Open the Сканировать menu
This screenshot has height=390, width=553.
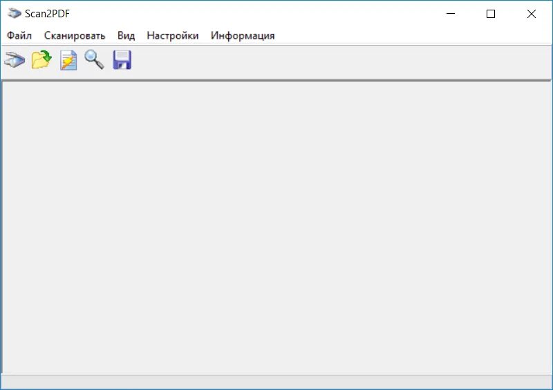coord(75,36)
